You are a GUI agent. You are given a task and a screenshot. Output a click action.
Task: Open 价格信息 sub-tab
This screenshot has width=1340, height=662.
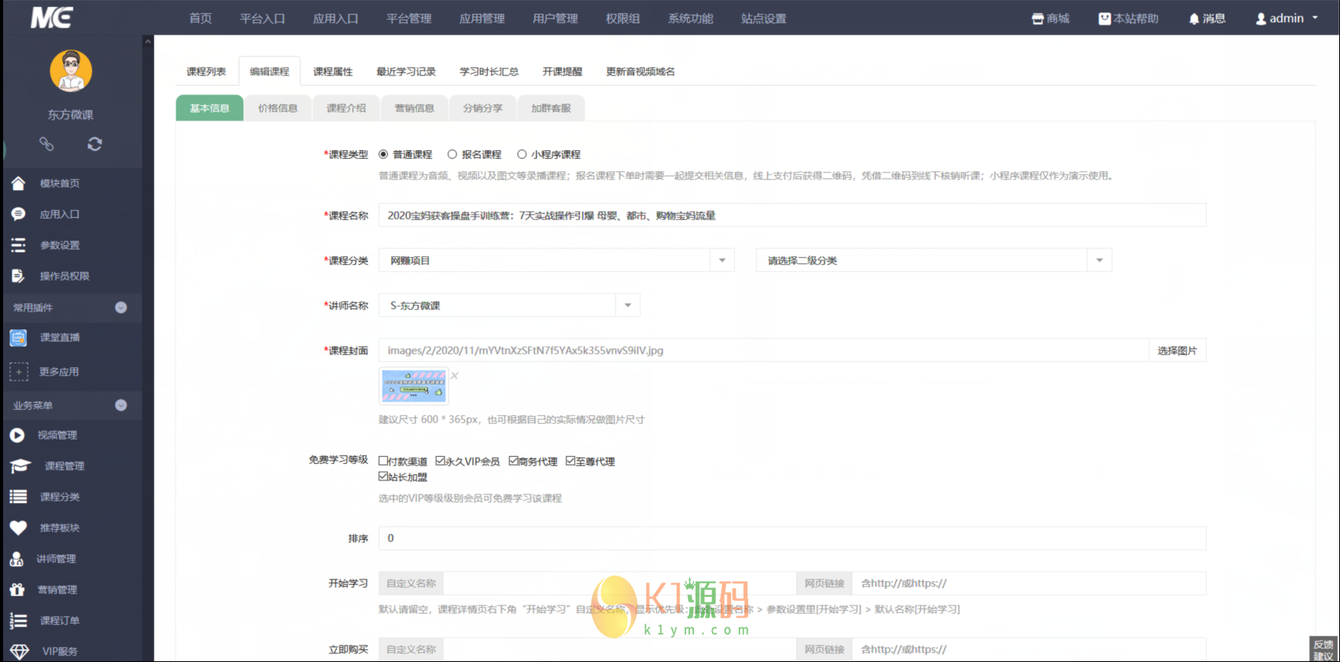point(278,108)
